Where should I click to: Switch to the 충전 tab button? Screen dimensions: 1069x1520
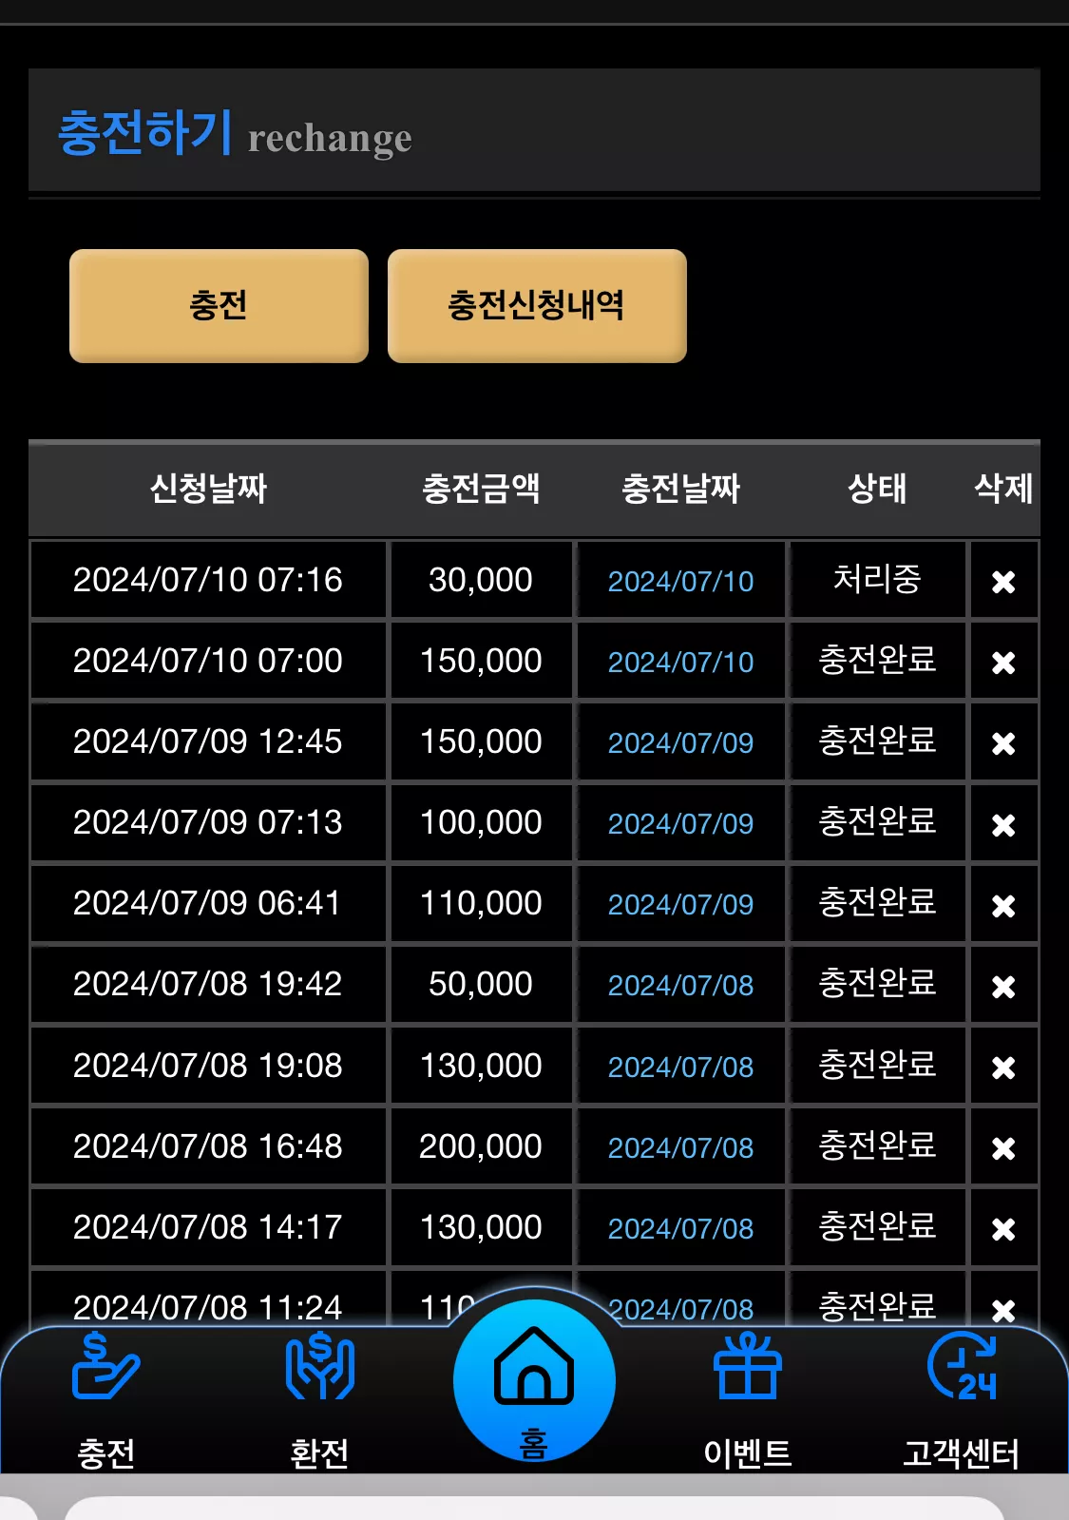[x=219, y=305]
